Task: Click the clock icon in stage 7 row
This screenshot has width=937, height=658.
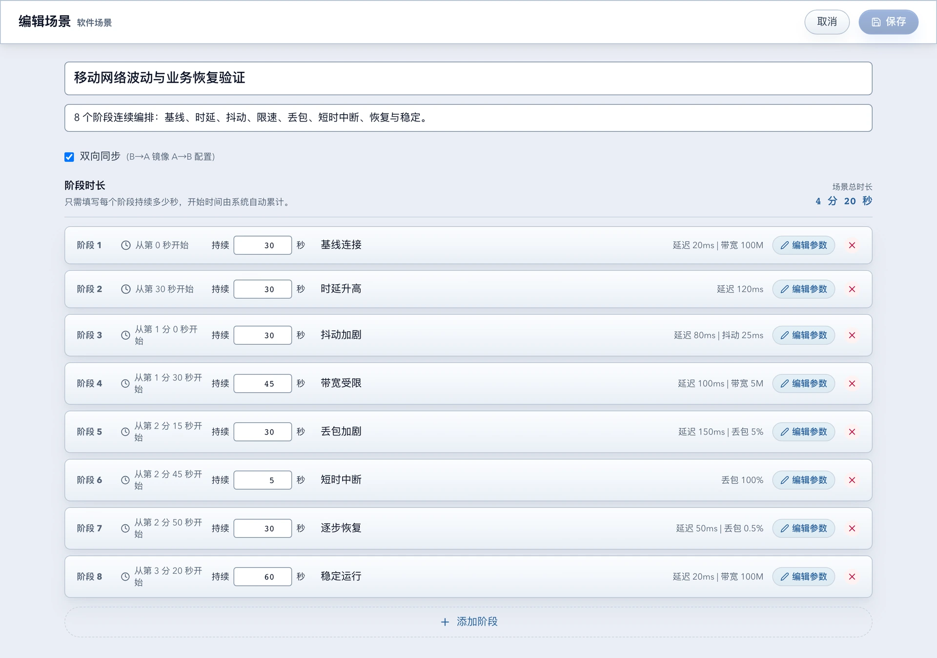Action: point(125,528)
